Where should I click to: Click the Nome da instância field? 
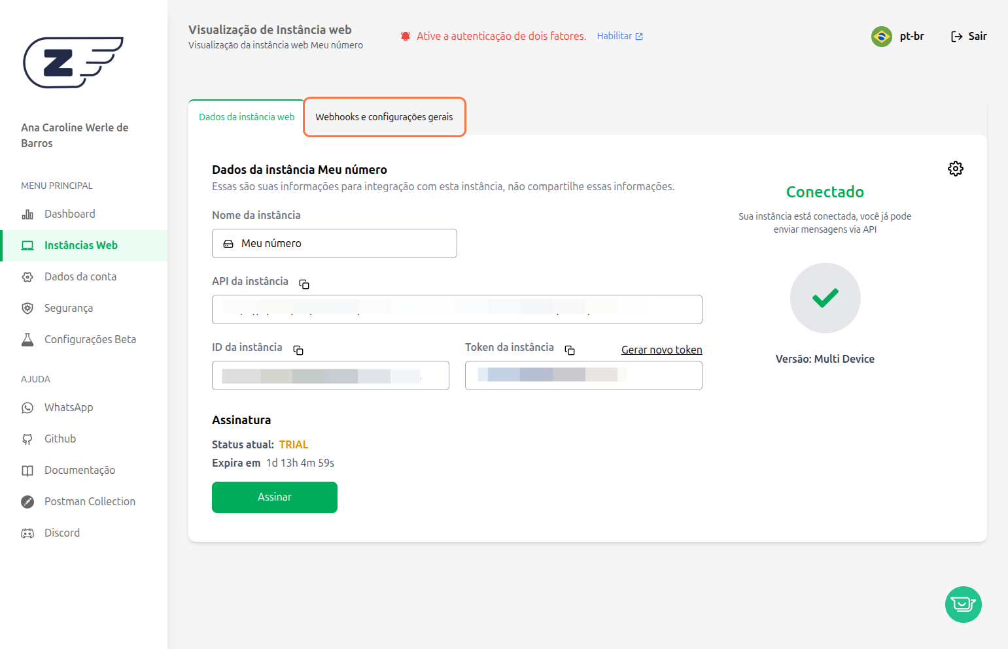(334, 243)
